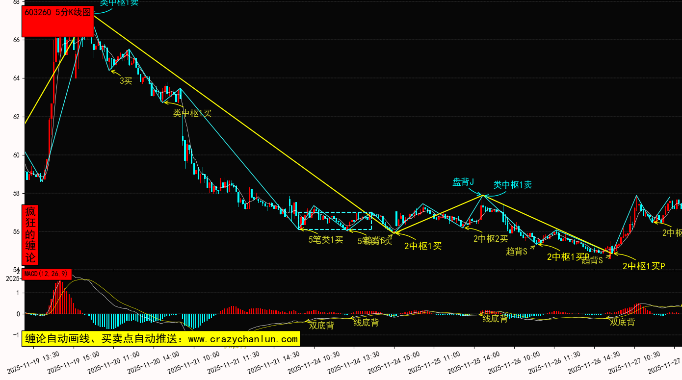Click 类中枢1卖 label beside 盘背J
Screen dimensions: 682x380
pyautogui.click(x=513, y=185)
